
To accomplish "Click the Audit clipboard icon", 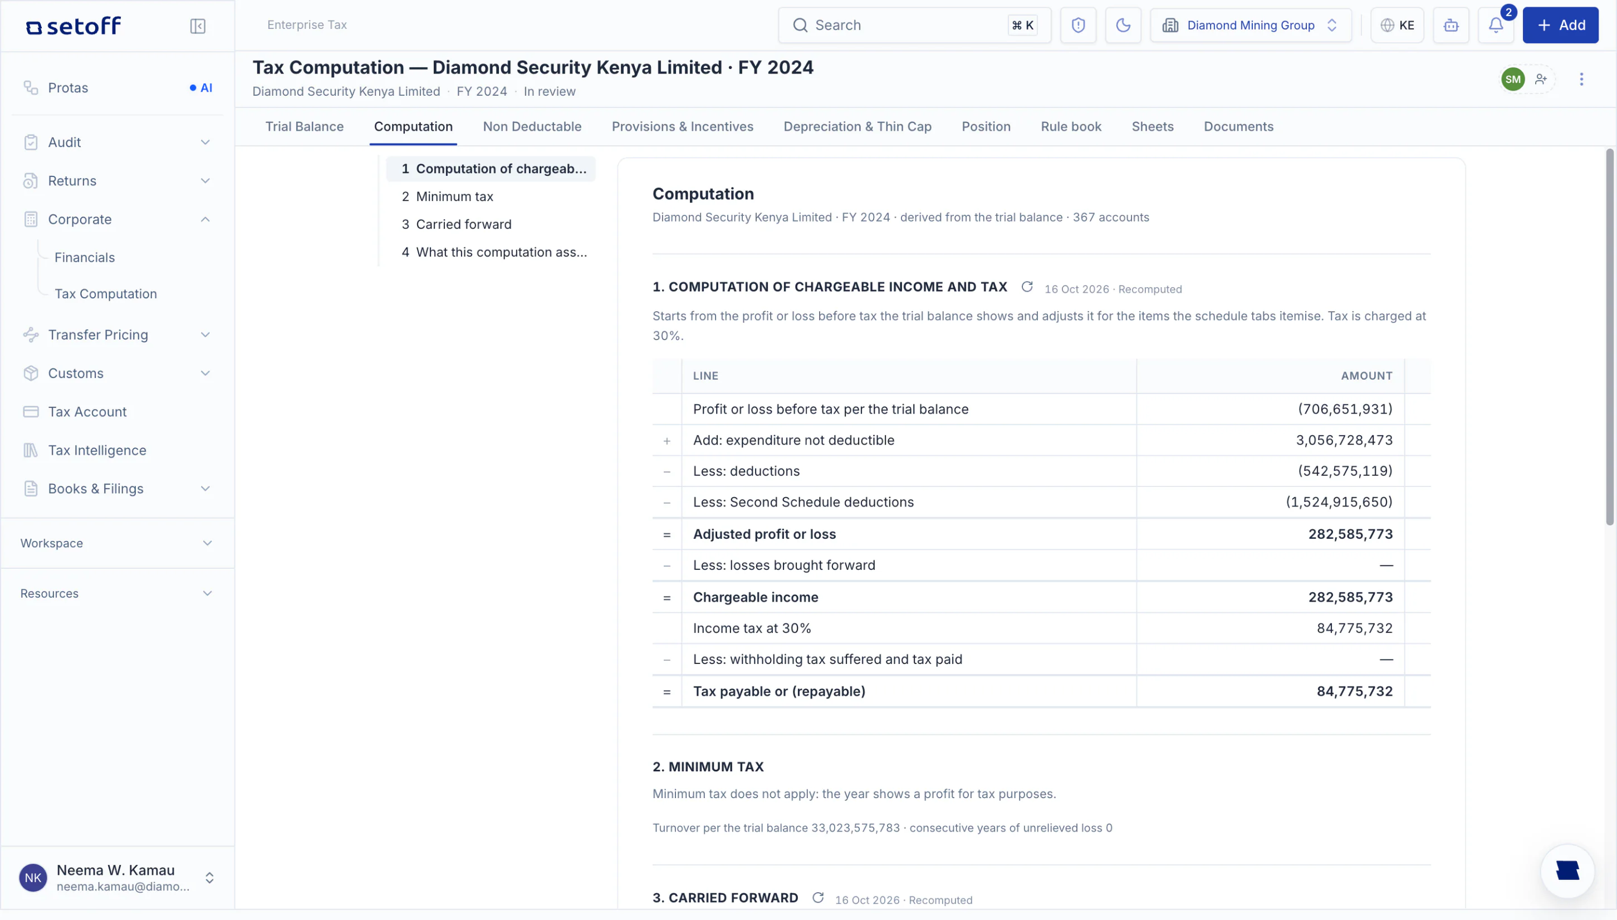I will coord(30,143).
